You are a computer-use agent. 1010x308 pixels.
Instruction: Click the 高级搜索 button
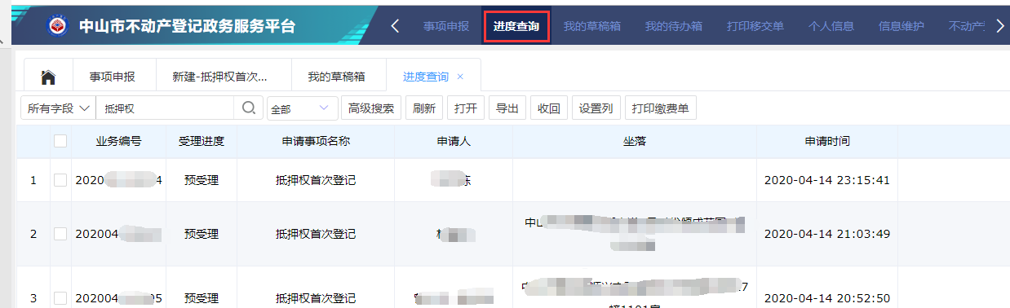[x=371, y=108]
